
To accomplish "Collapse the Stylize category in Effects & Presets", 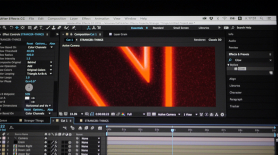I will coord(228,65).
